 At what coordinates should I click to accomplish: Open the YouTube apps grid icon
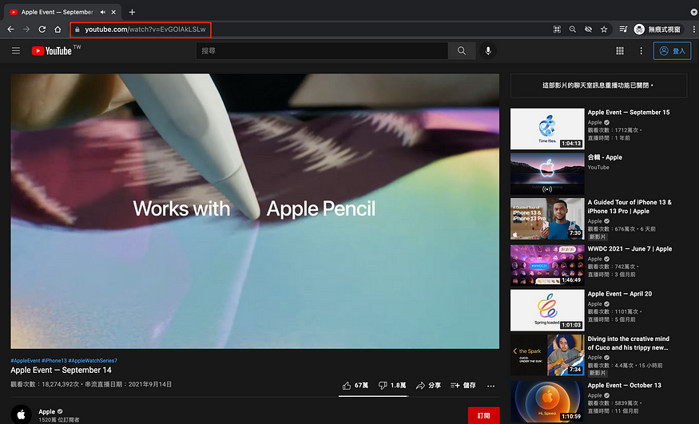coord(620,51)
